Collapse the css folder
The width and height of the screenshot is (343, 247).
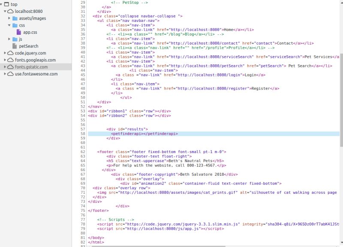click(x=9, y=26)
